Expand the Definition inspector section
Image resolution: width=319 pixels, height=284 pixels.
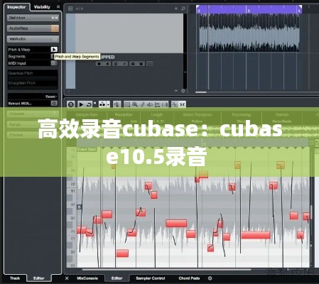[x=33, y=18]
